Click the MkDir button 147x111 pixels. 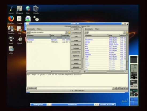pos(76,63)
